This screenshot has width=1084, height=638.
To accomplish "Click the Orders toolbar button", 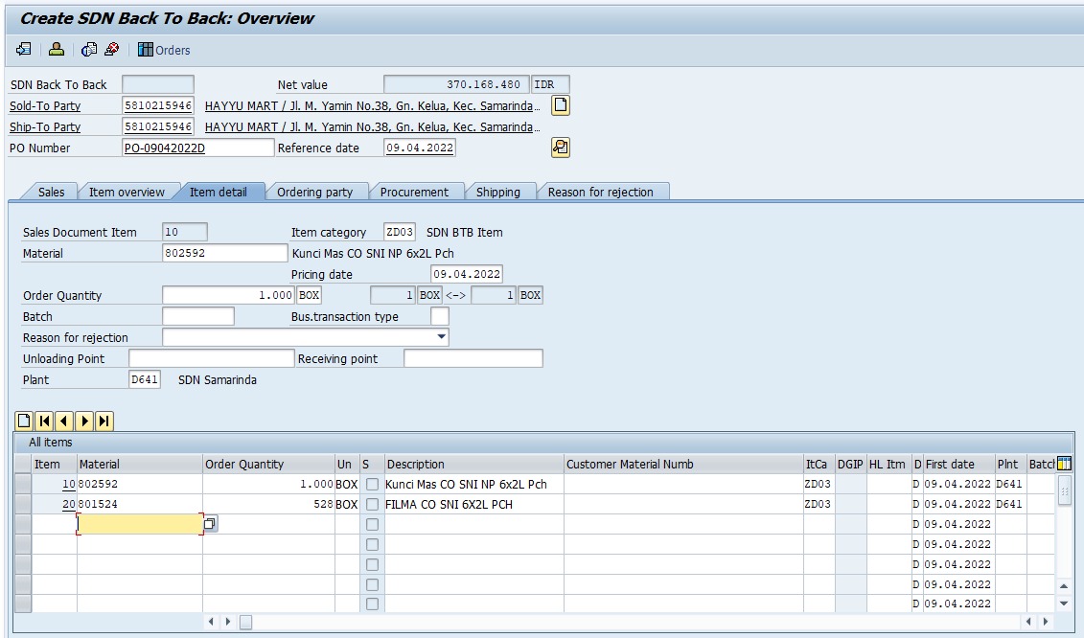I will [164, 50].
